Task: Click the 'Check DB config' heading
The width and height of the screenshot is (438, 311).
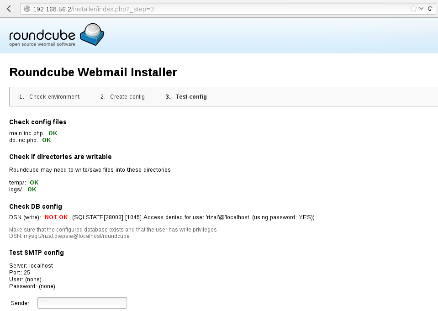Action: pyautogui.click(x=36, y=206)
